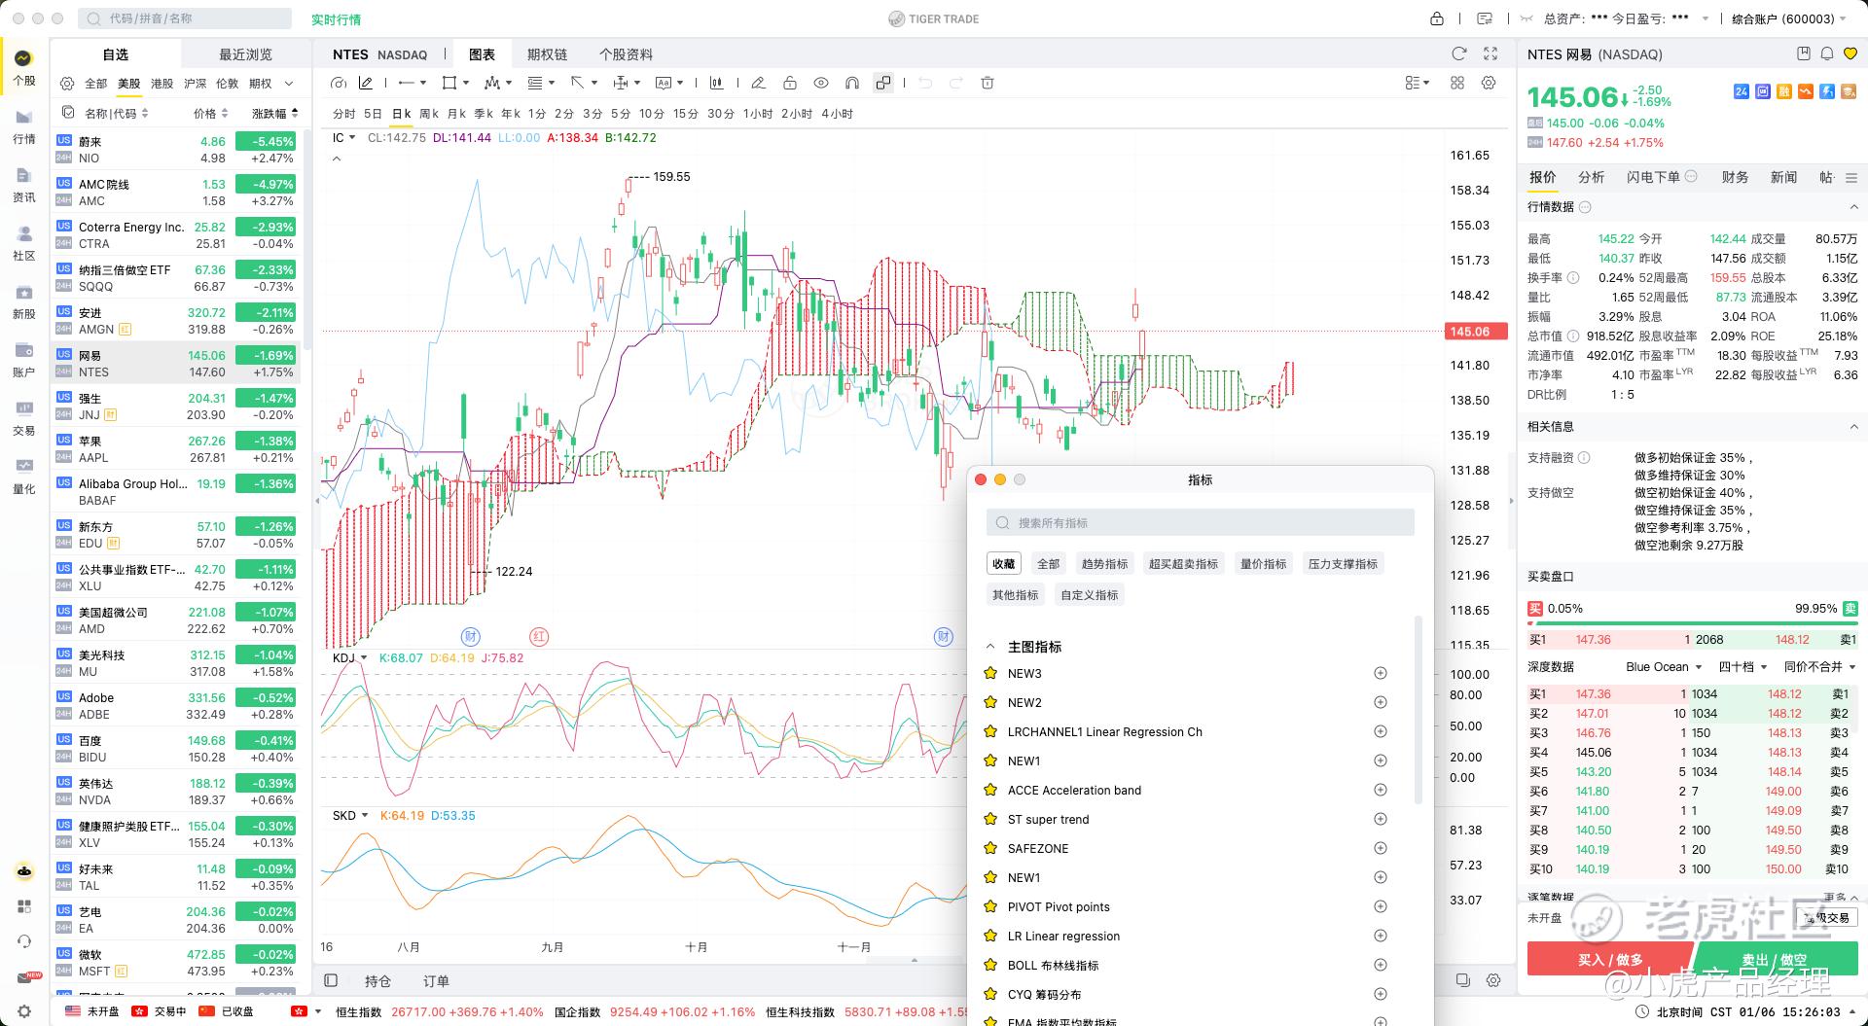The image size is (1868, 1026).
Task: Open the Blue Ocean depth dropdown
Action: (x=1664, y=667)
